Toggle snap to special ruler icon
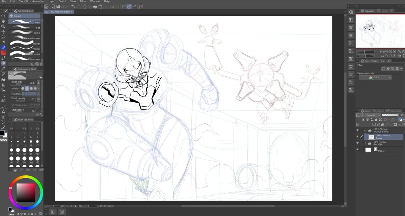This screenshot has height=216, width=405. [129, 6]
